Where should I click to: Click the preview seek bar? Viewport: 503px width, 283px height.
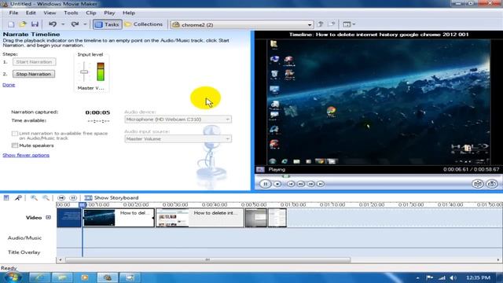click(x=378, y=176)
